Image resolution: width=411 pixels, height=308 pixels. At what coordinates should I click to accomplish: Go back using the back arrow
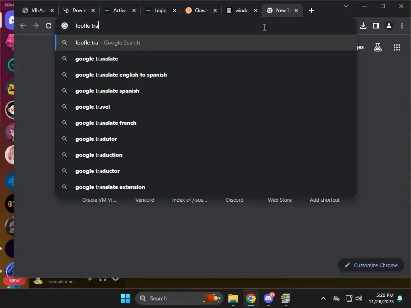coord(23,26)
